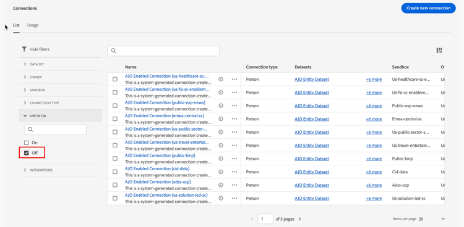Screen dimensions: 464x227
Task: Open AJO Enabled Connection (public-binji) link
Action: [x=160, y=155]
